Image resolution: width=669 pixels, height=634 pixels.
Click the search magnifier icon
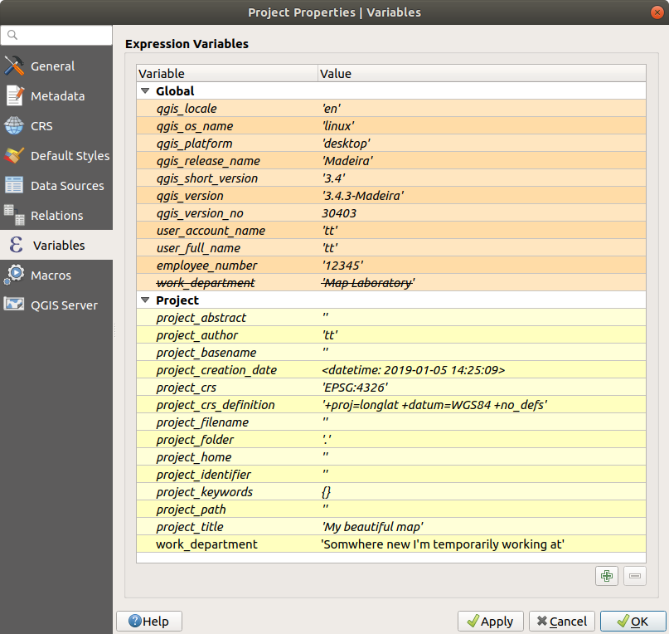tap(13, 35)
